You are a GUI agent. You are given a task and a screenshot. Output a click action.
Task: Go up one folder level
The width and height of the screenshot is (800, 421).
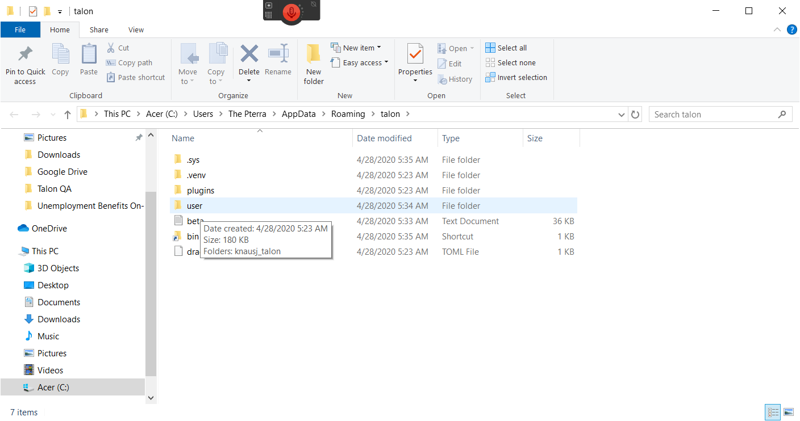68,115
